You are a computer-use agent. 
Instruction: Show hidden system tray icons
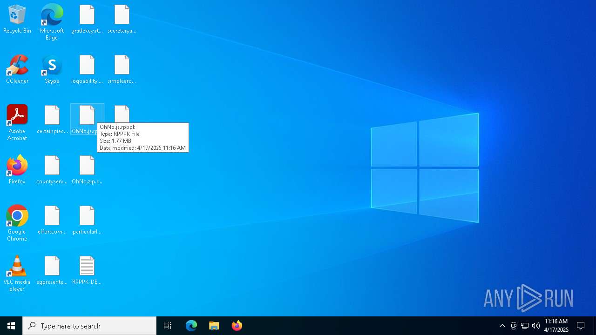pos(502,326)
